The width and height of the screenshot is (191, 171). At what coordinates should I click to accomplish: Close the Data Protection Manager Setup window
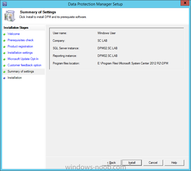tap(185, 3)
